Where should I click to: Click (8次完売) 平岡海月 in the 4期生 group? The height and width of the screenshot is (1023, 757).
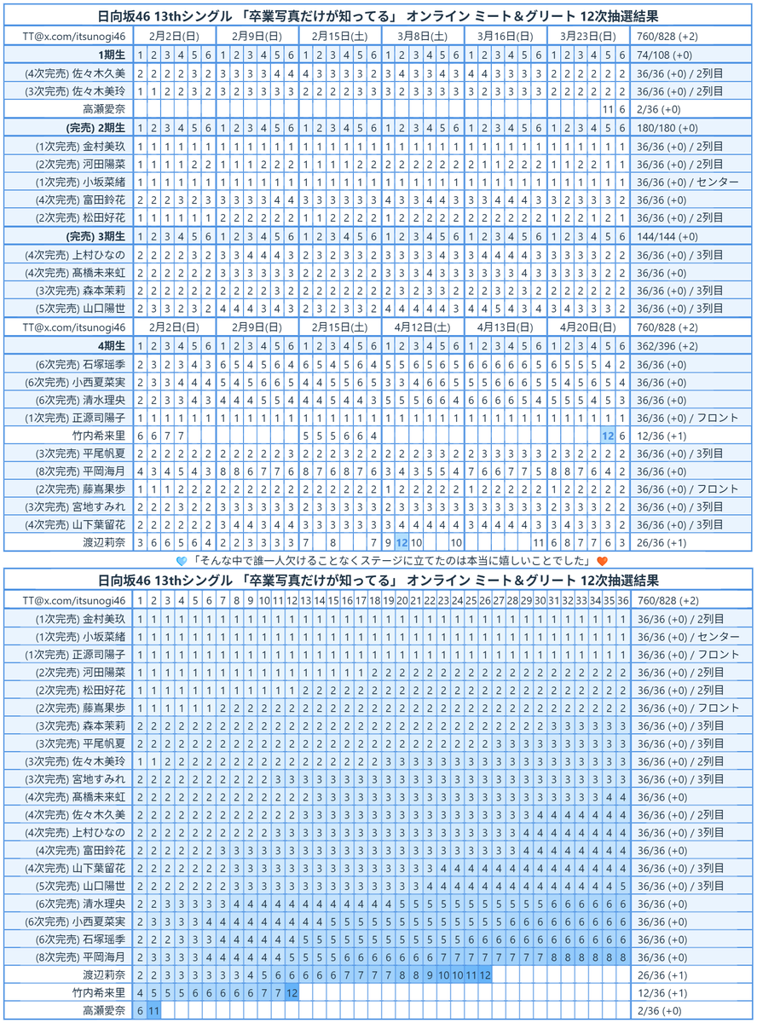pyautogui.click(x=81, y=471)
